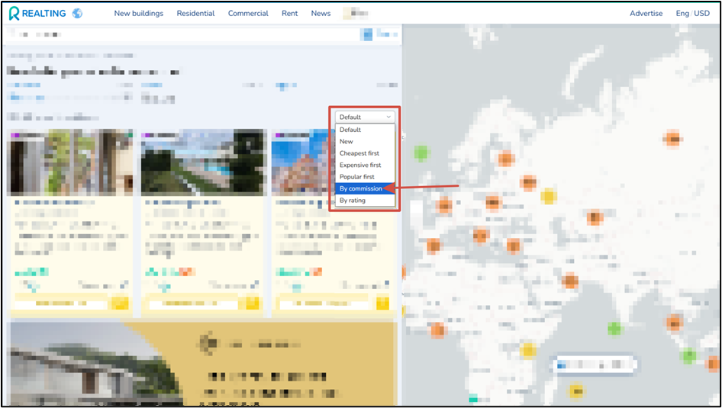Sort listings by Cheapest first
The height and width of the screenshot is (408, 722).
[x=365, y=153]
